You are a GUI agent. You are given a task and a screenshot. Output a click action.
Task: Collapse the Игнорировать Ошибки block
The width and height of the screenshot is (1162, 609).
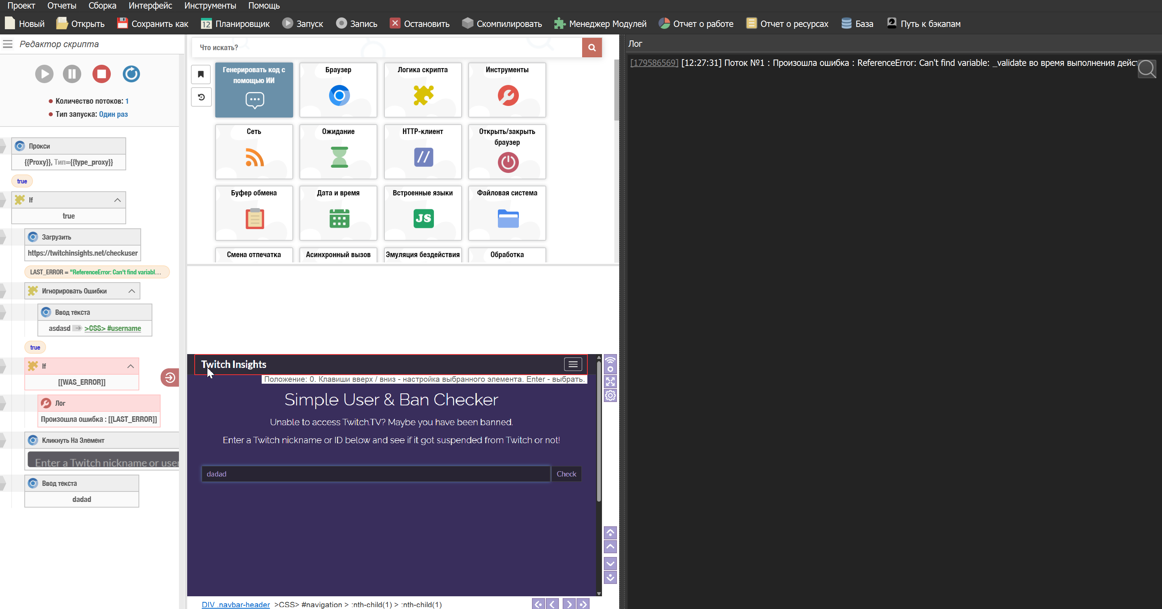132,291
